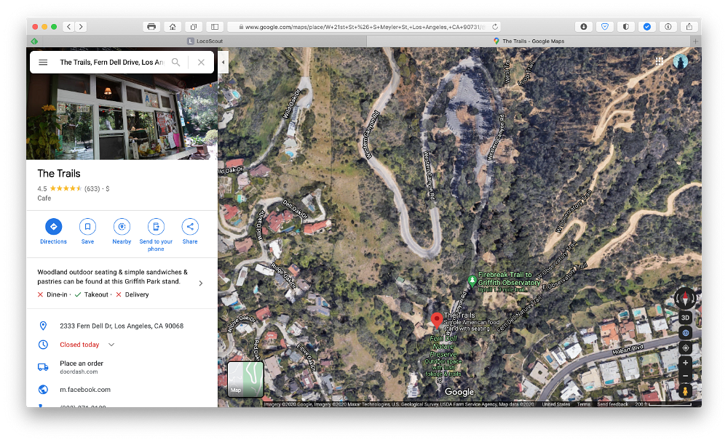Open m.facebook.com website link
This screenshot has width=728, height=442.
(x=85, y=390)
